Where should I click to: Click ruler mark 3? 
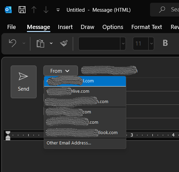[x=132, y=135]
